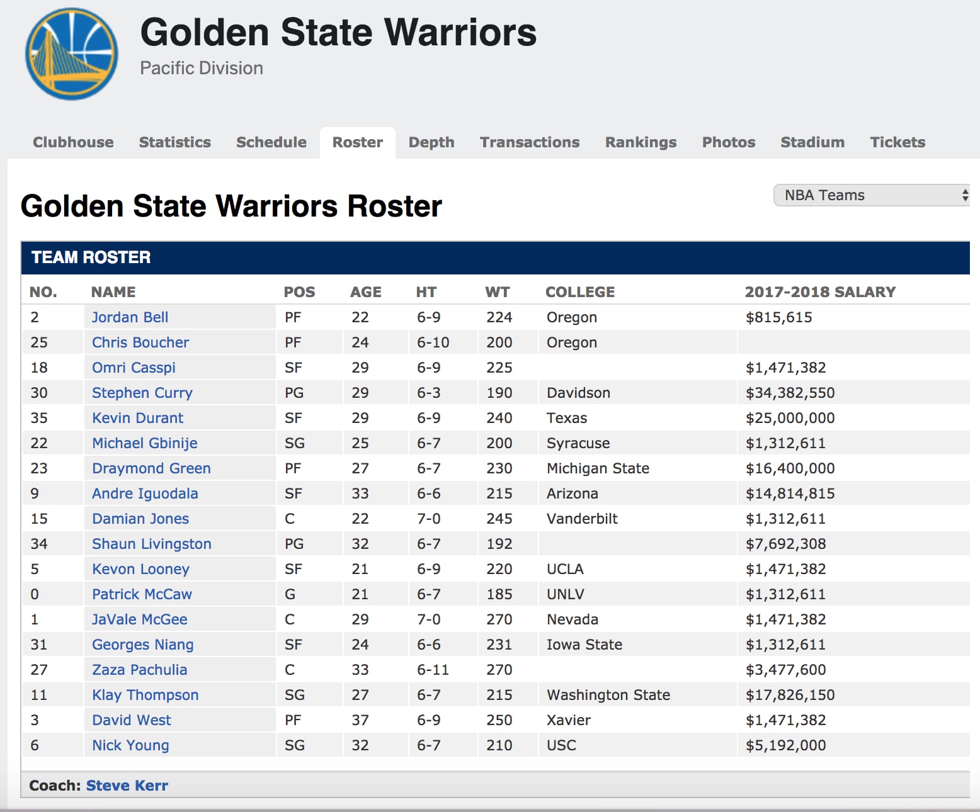Viewport: 980px width, 812px height.
Task: Open Andre Iguodala's player link
Action: tap(145, 493)
